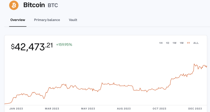Go to the Vault tab

click(73, 20)
